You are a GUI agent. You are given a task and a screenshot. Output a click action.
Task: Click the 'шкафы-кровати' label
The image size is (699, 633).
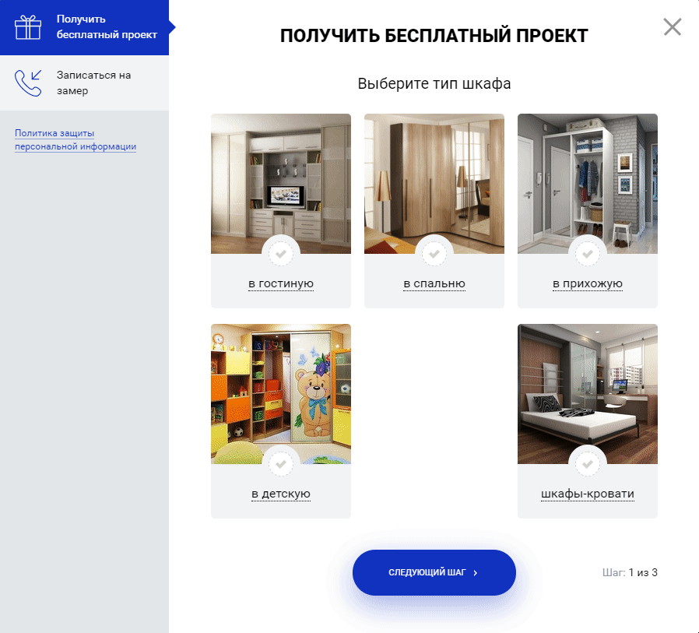[588, 494]
